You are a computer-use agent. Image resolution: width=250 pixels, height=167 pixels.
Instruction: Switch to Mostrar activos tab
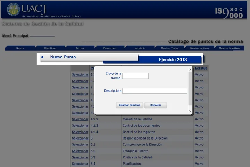point(199,48)
